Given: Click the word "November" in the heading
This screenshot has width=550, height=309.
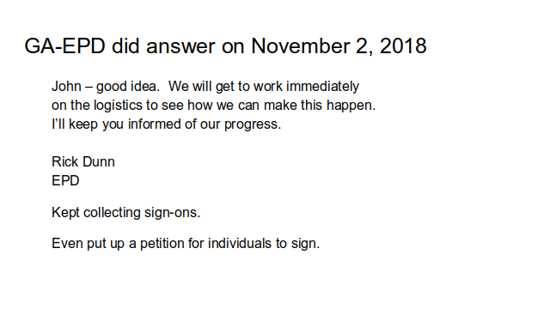Looking at the screenshot, I should coord(300,45).
